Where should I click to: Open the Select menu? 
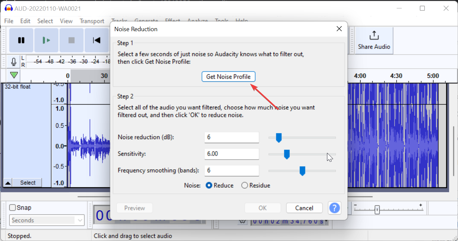(x=45, y=21)
